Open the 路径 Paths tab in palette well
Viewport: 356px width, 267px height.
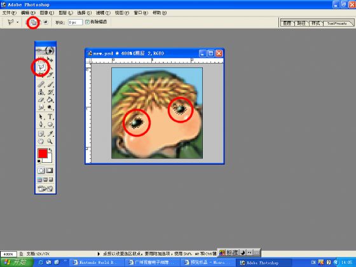coord(301,23)
